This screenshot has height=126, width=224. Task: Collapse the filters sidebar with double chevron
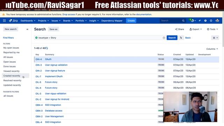(27, 29)
